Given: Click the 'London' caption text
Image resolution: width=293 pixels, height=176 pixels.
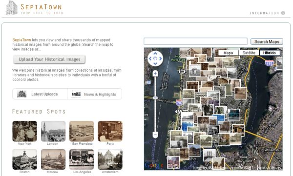Looking at the screenshot, I should (53, 144).
